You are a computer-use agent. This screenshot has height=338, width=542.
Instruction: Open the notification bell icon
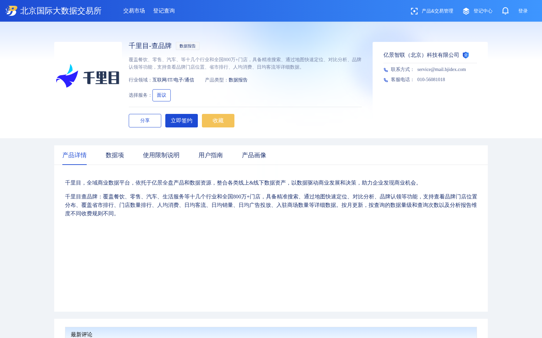(x=505, y=11)
